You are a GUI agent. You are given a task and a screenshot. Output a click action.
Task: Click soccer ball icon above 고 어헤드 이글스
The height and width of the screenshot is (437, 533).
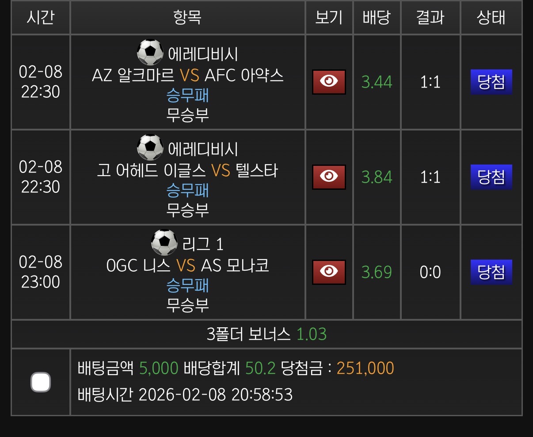(150, 148)
